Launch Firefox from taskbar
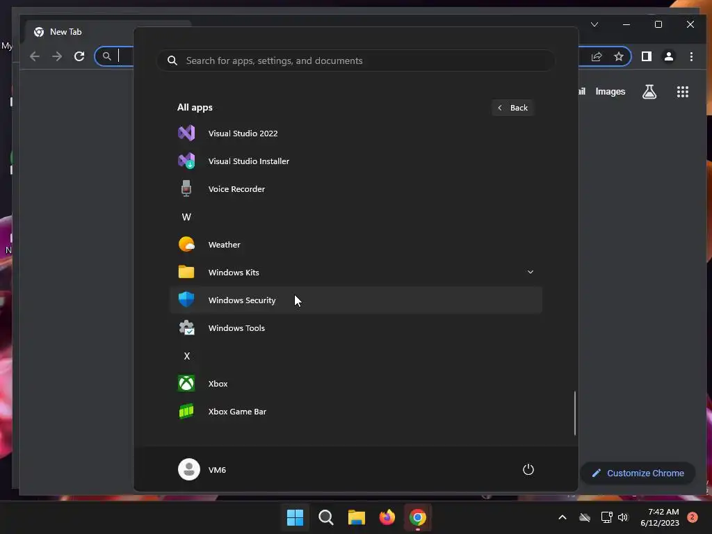Viewport: 712px width, 534px height. (x=387, y=517)
